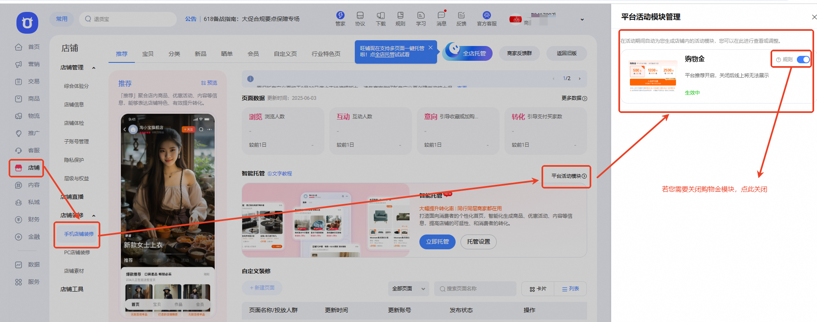Click the 搜索页面名称 search field
817x322 pixels.
pos(475,289)
